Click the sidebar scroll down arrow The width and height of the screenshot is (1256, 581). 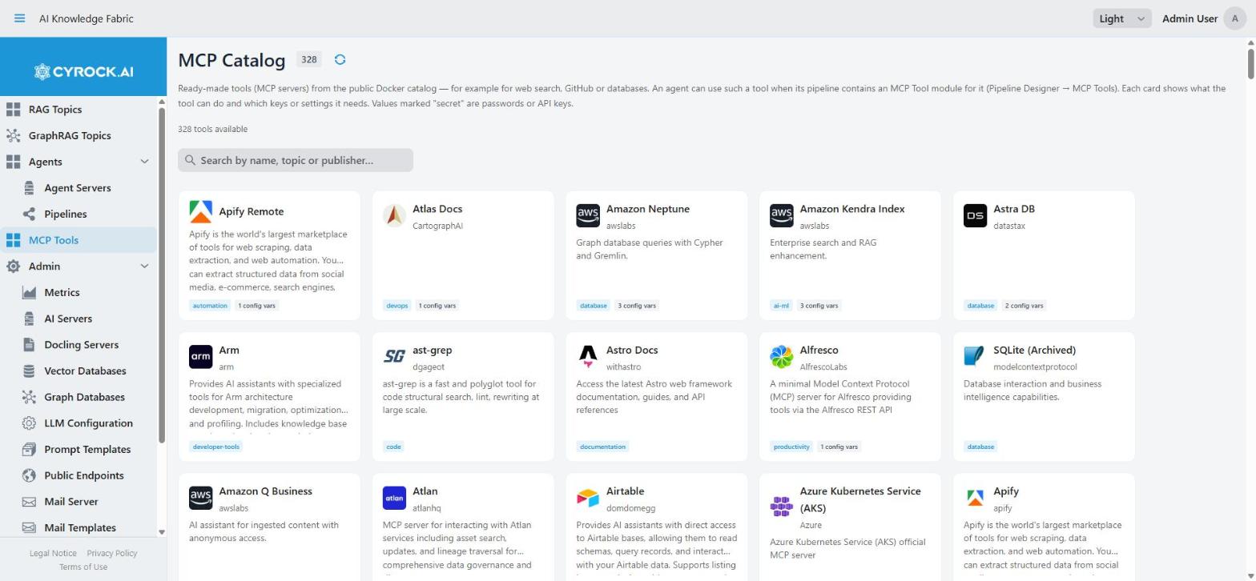click(x=162, y=532)
